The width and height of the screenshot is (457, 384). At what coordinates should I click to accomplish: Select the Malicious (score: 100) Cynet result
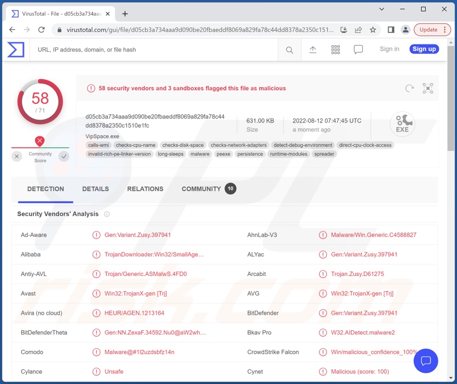[x=360, y=371]
